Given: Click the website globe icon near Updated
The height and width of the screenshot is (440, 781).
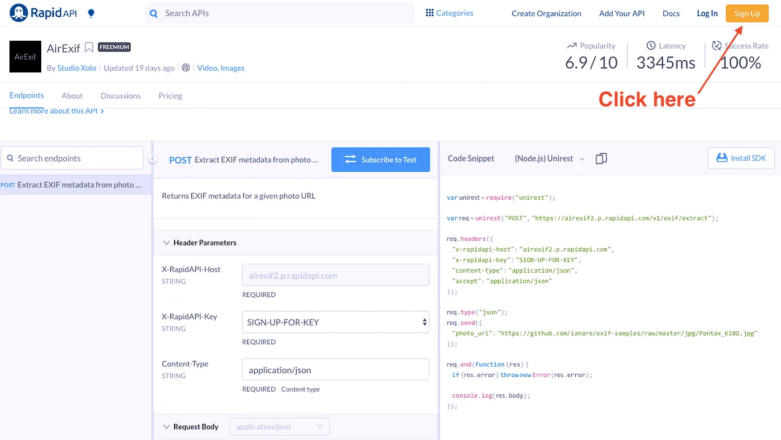Looking at the screenshot, I should [x=186, y=68].
